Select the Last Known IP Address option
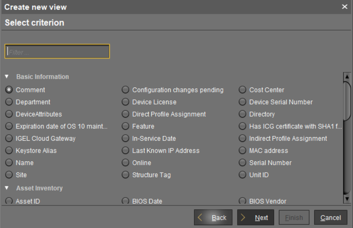Viewport: 353px width, 228px height. (126, 151)
